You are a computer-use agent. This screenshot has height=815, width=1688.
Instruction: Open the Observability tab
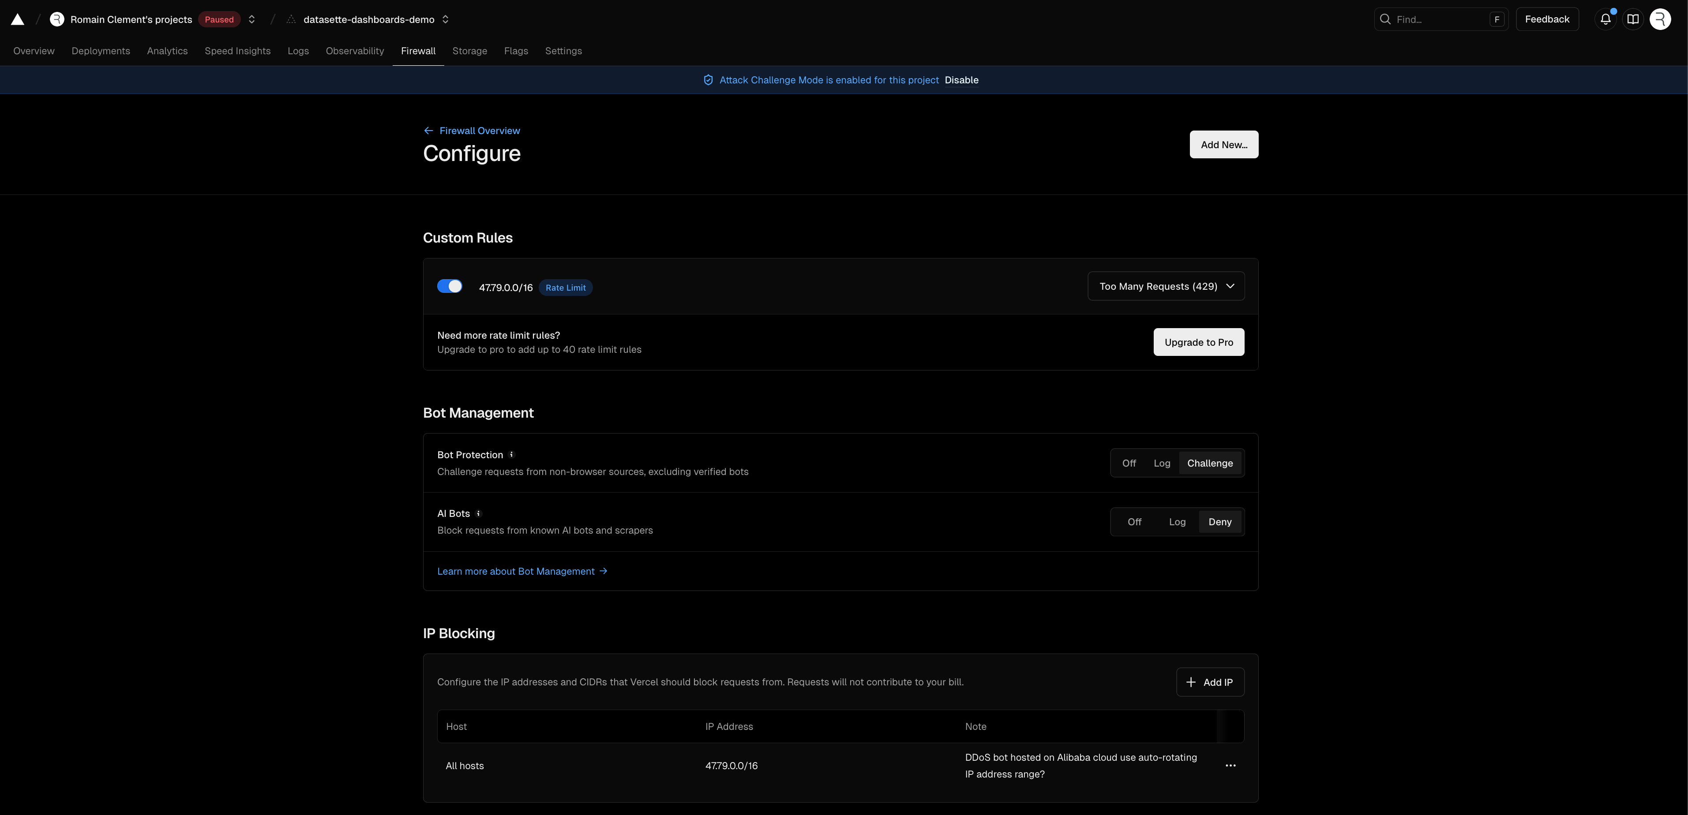click(355, 51)
